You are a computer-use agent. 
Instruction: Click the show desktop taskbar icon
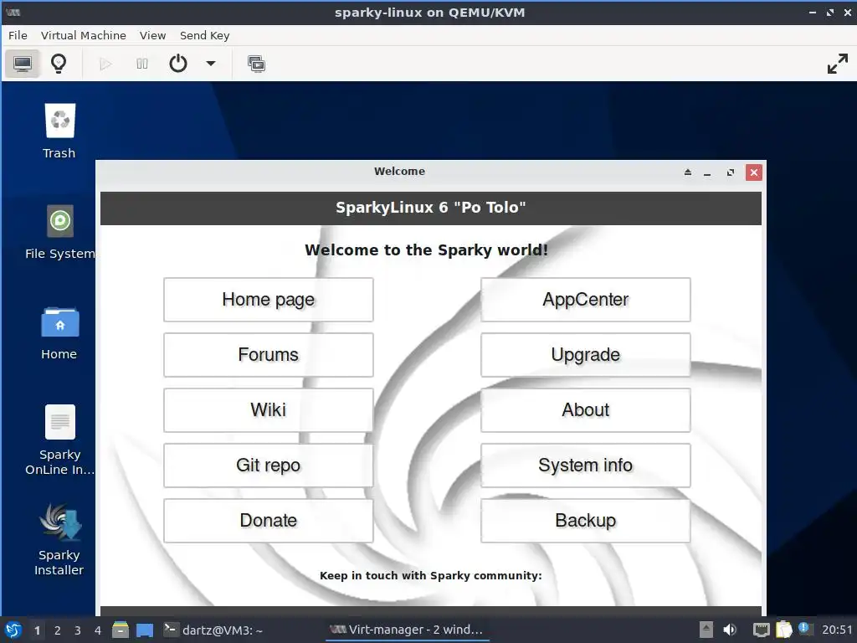coord(144,630)
